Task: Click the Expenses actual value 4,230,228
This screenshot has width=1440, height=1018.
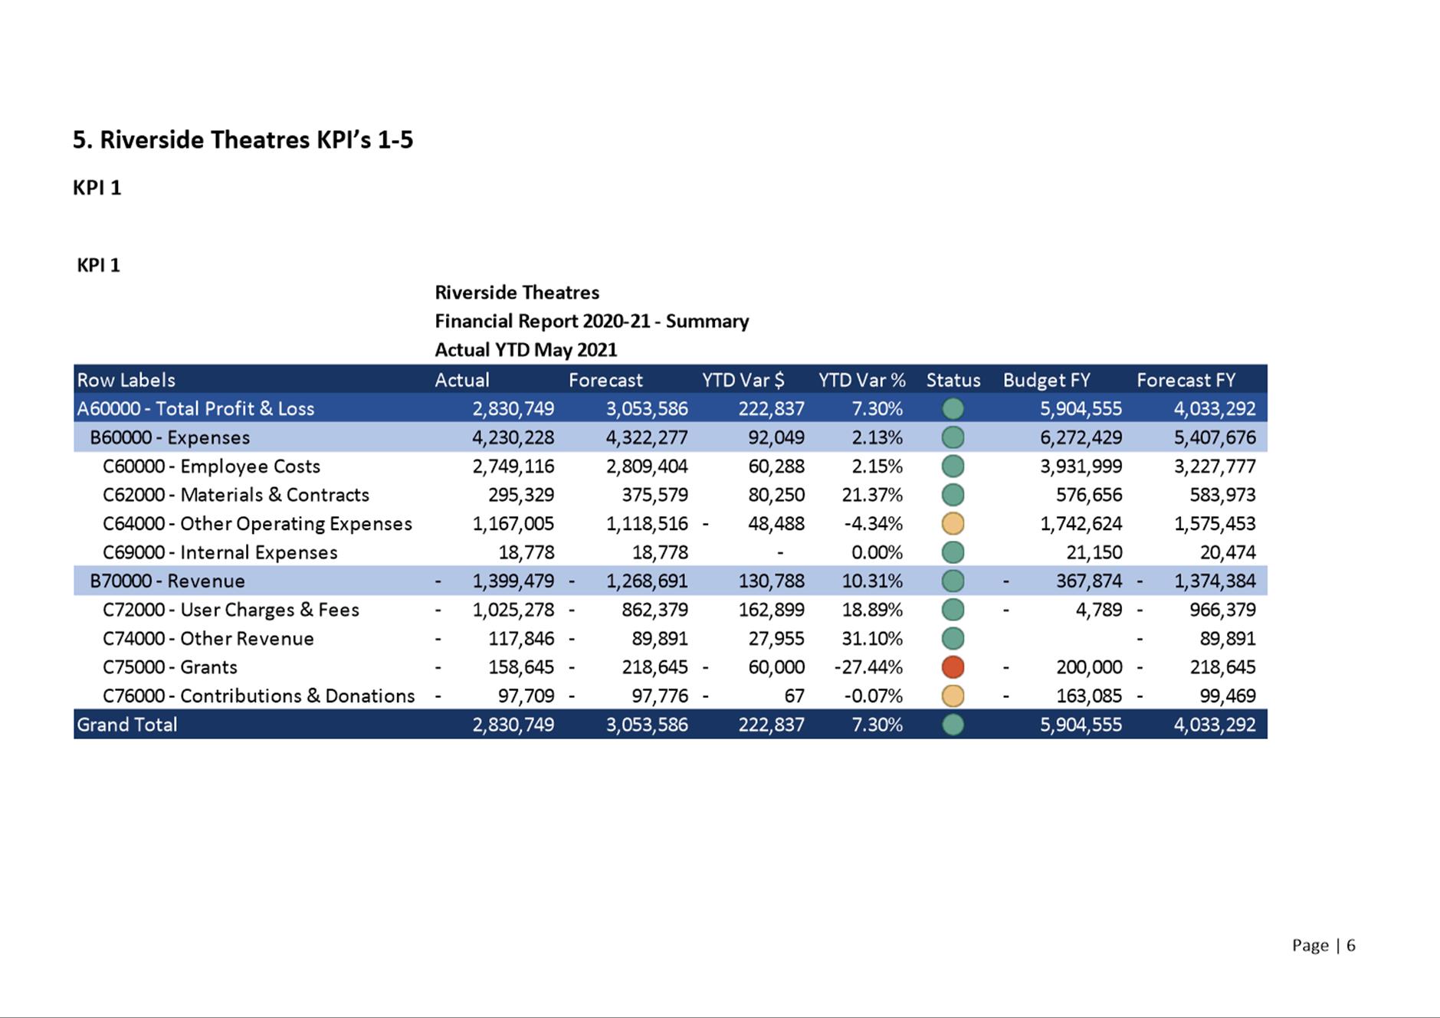Action: [x=513, y=437]
